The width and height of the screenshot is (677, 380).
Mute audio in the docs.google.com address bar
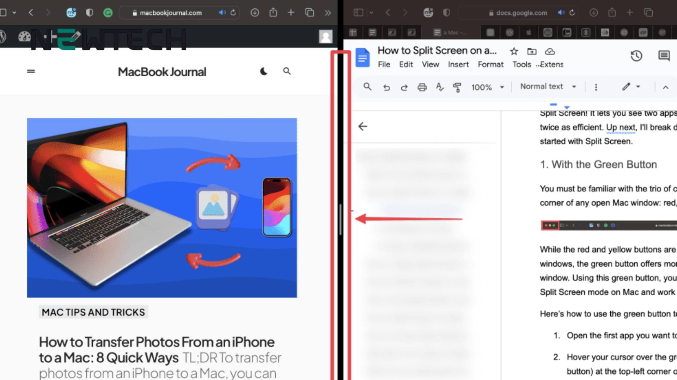coord(561,13)
